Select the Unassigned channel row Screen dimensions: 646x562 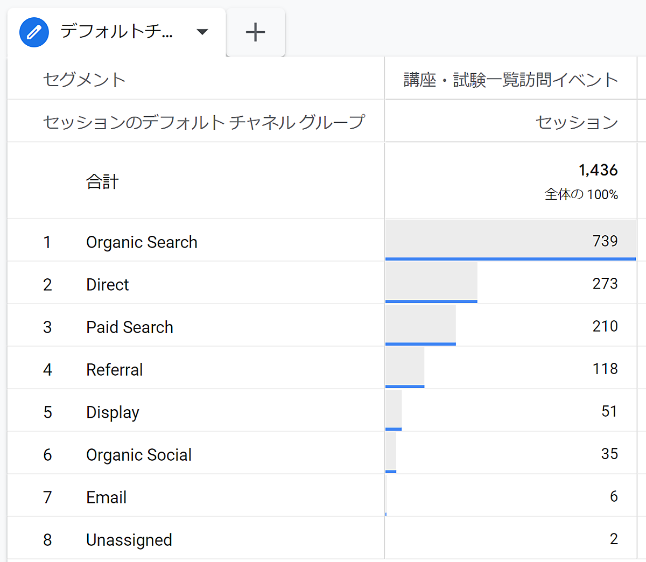[x=129, y=540]
